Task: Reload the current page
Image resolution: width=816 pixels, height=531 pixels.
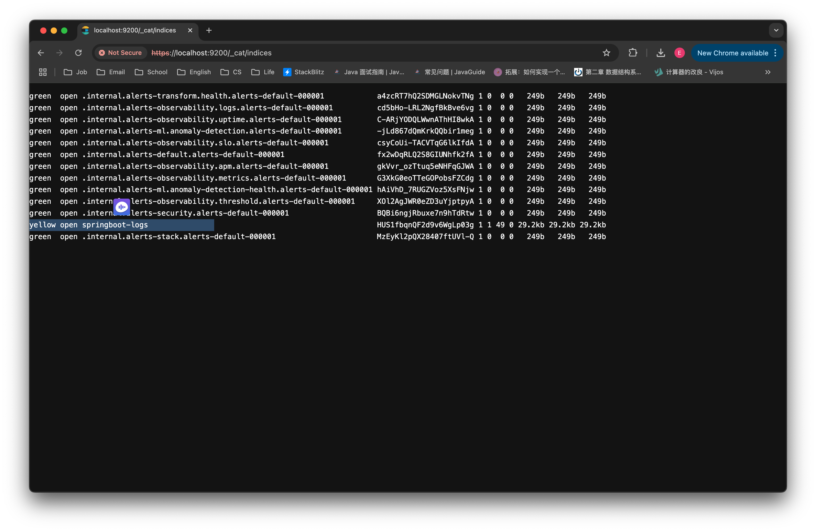Action: point(78,53)
